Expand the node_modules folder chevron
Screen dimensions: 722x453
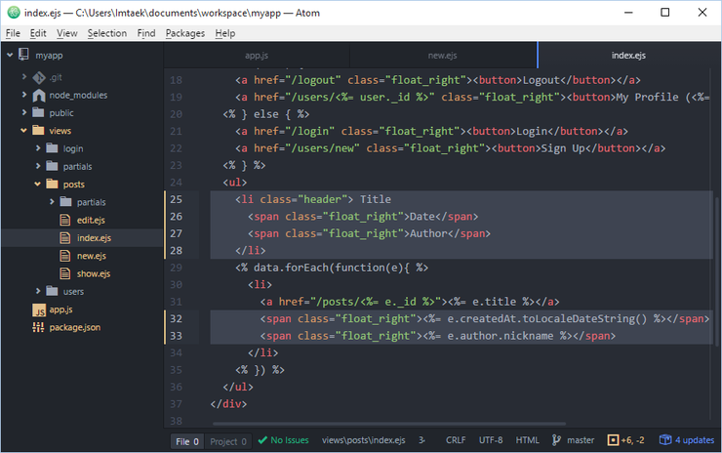24,95
